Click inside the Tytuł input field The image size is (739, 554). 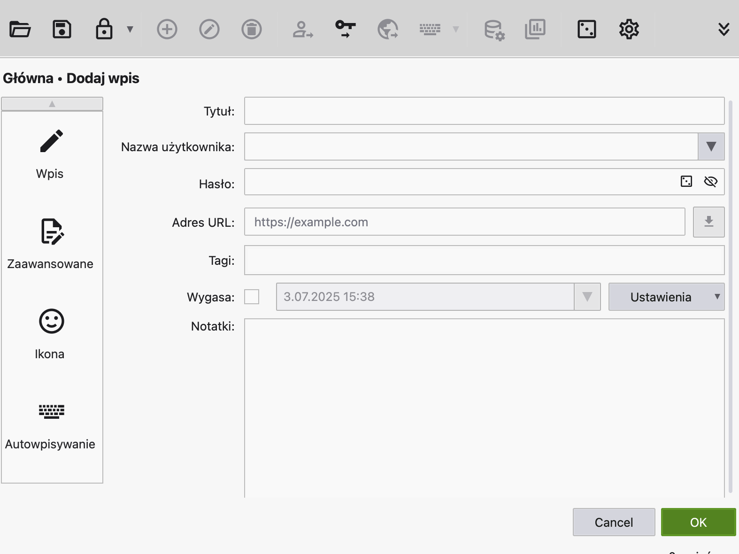point(484,111)
